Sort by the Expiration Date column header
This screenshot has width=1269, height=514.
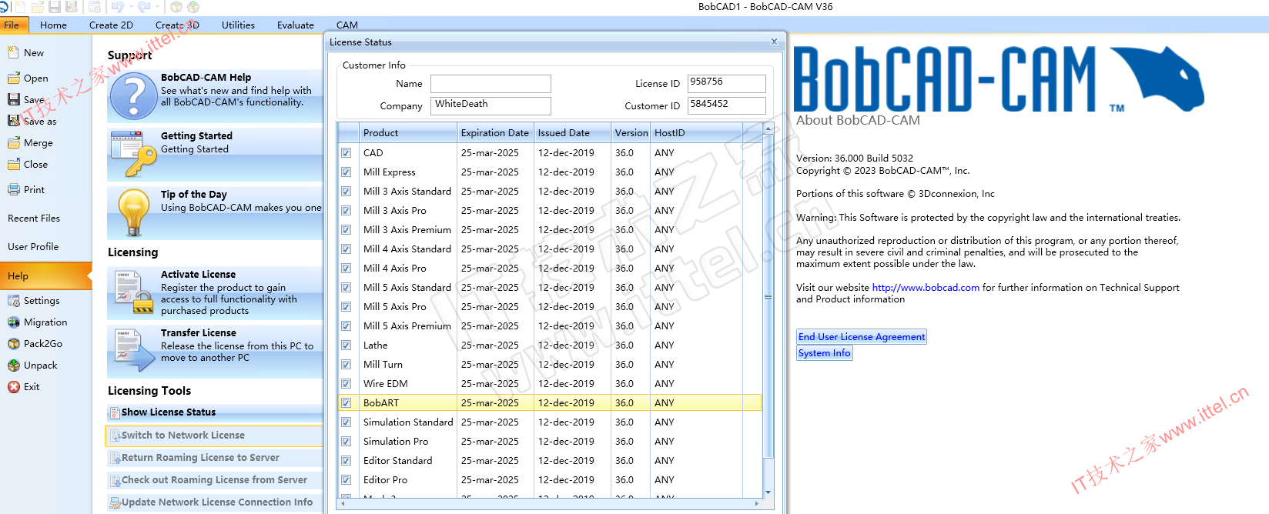(x=495, y=133)
